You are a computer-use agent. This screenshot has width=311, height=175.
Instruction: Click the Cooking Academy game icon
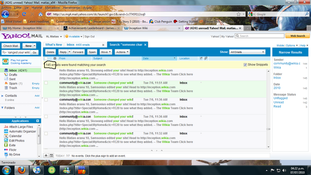click(5, 62)
